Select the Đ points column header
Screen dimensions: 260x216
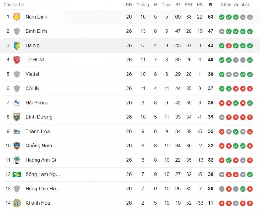(x=211, y=5)
